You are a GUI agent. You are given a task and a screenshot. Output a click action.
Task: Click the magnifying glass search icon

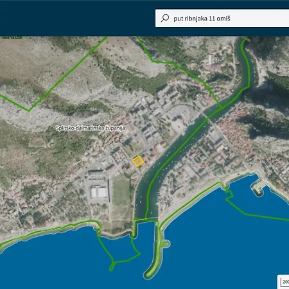pos(165,18)
